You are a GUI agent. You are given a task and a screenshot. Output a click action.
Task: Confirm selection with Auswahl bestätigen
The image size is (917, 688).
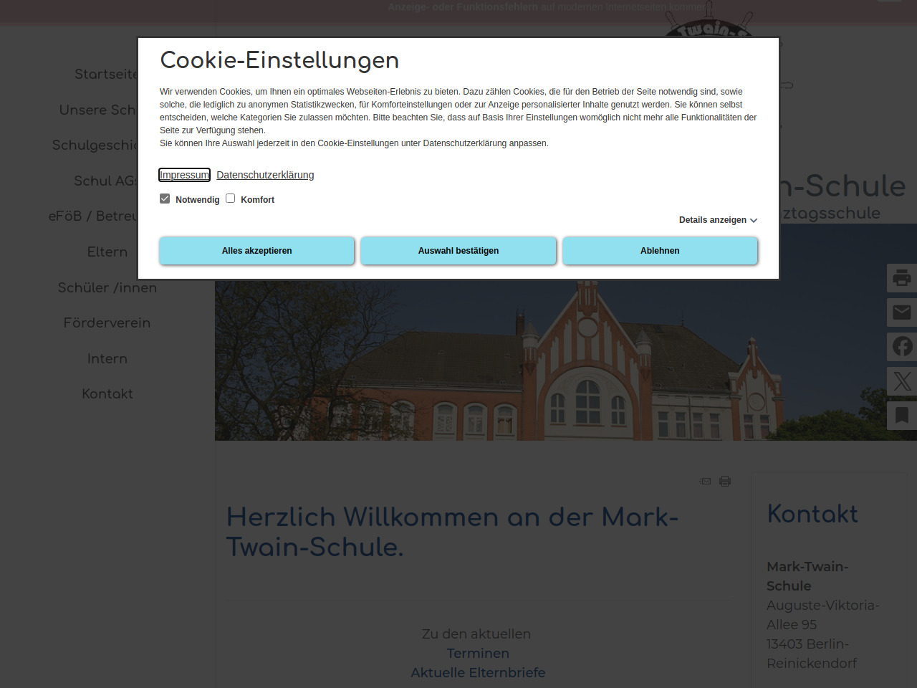[x=458, y=251]
